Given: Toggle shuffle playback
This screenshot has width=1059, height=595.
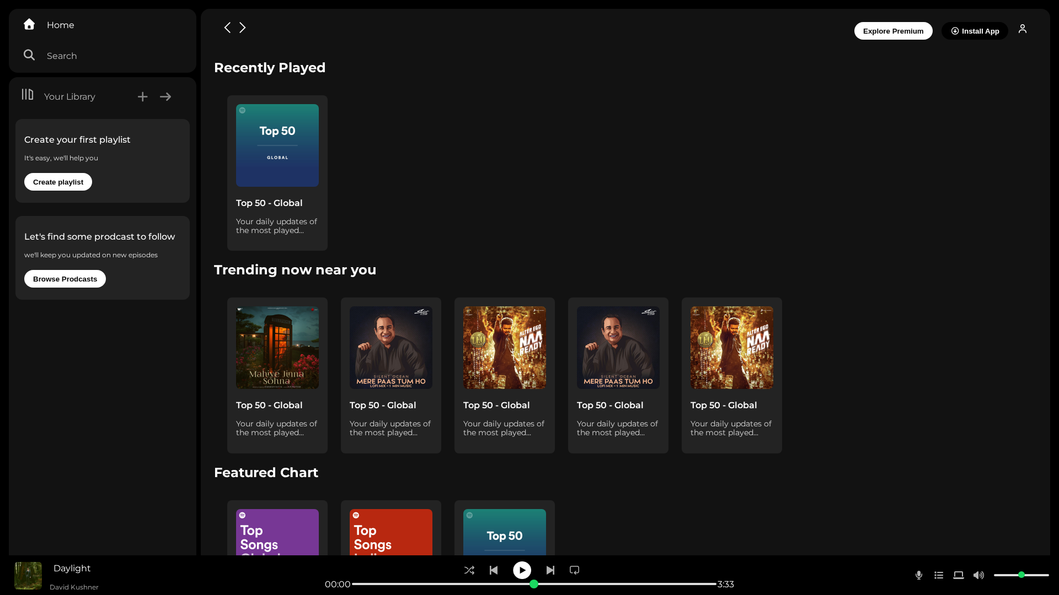Looking at the screenshot, I should coord(469,570).
